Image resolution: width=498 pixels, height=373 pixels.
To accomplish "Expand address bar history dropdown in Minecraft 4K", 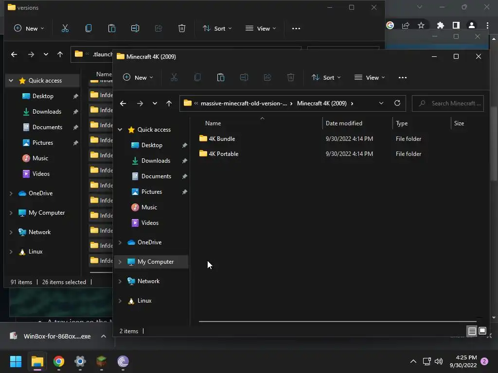I will coord(381,103).
